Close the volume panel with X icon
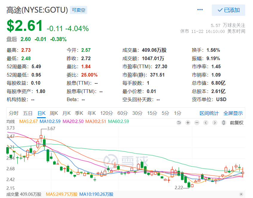The image size is (253, 198). [241, 194]
